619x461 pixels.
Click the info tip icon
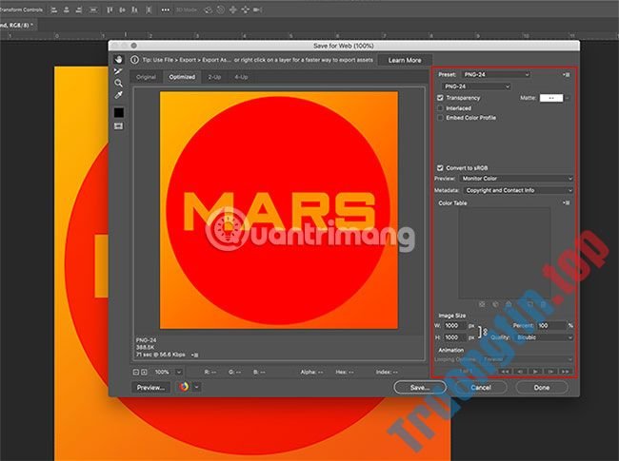pyautogui.click(x=134, y=60)
